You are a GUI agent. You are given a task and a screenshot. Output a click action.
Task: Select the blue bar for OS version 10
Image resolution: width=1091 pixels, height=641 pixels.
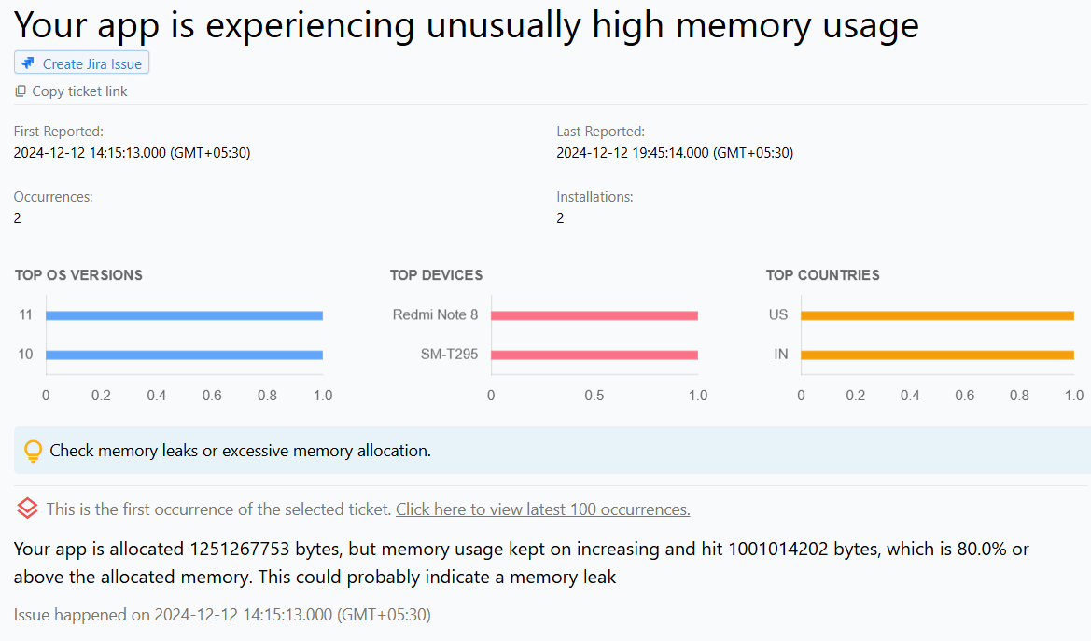[x=184, y=355]
